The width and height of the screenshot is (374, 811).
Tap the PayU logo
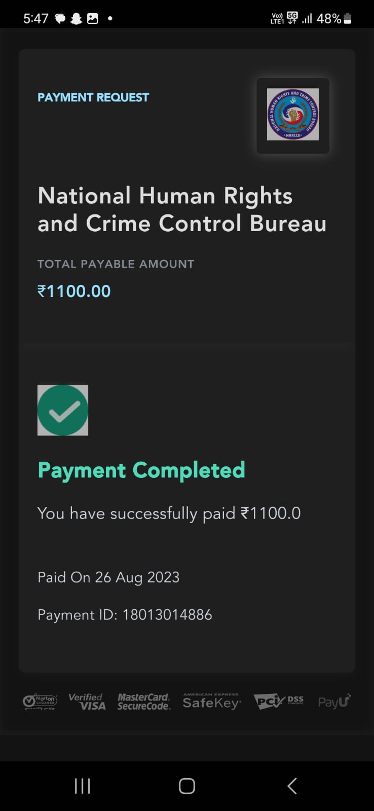334,702
